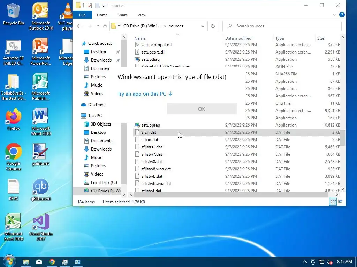
Task: Open Customize Quick Access Toolbar dropdown
Action: [104, 6]
